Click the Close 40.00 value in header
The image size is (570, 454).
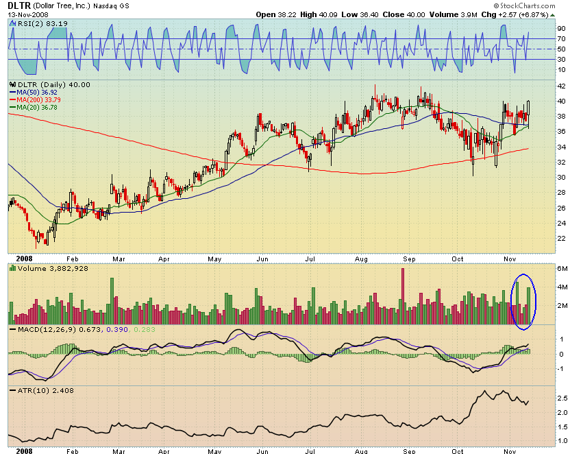point(404,15)
